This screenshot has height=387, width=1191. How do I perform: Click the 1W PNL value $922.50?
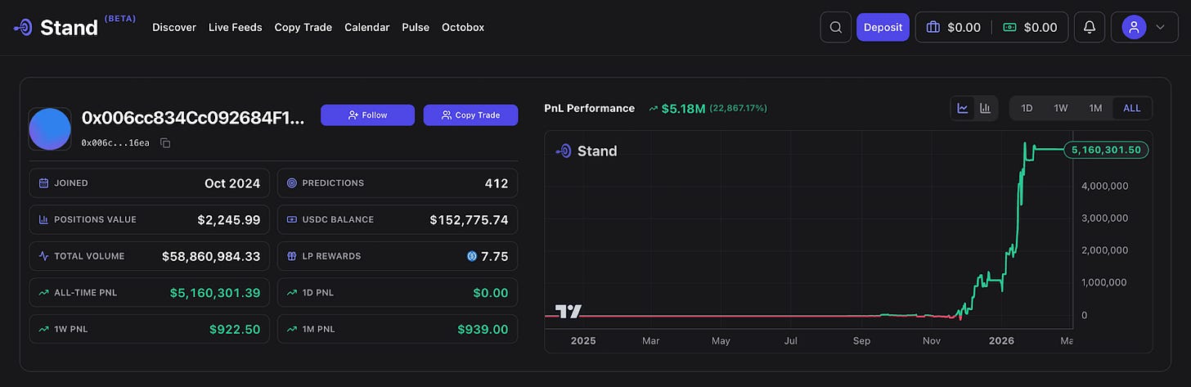click(235, 330)
